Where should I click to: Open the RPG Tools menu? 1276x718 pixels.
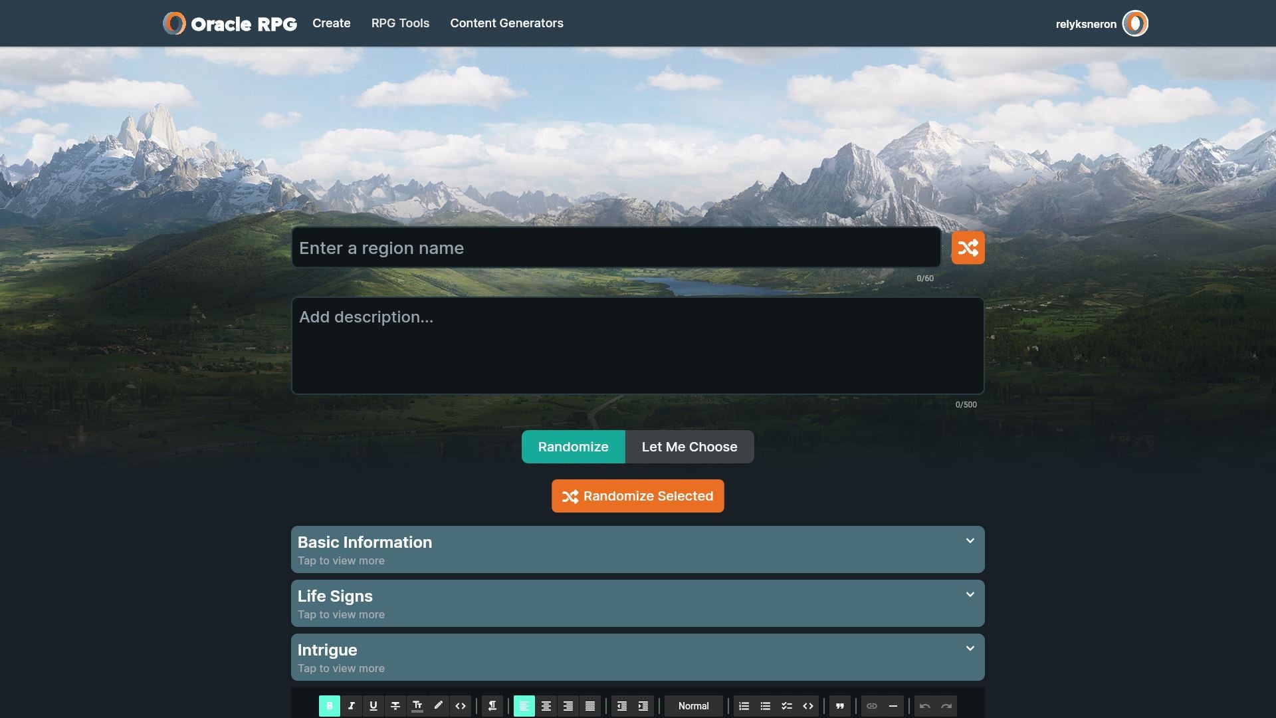click(400, 23)
